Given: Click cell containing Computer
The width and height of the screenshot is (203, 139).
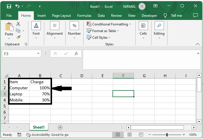Looking at the screenshot, I should (x=19, y=88).
